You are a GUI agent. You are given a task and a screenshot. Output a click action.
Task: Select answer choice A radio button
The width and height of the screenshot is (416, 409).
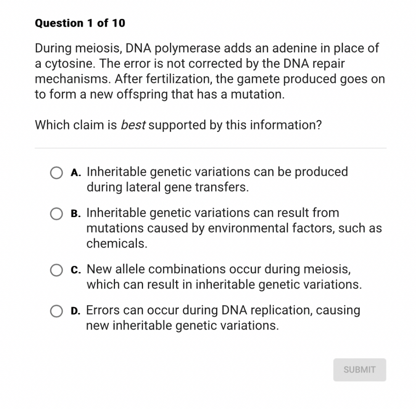(56, 173)
